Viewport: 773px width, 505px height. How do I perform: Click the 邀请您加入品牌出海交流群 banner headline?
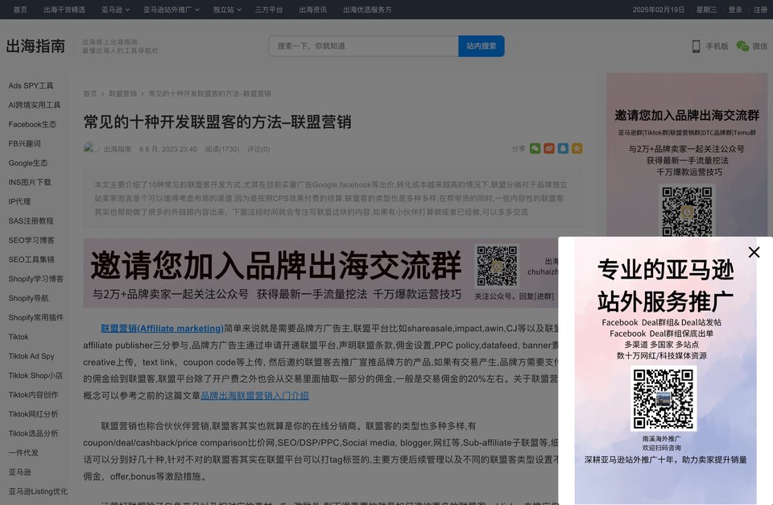pyautogui.click(x=275, y=265)
